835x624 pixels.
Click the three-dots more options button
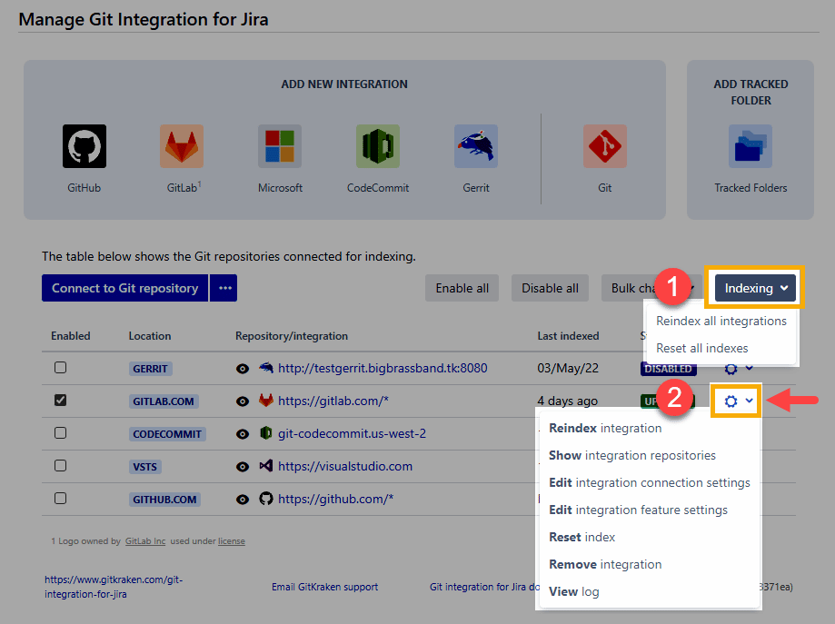(224, 288)
